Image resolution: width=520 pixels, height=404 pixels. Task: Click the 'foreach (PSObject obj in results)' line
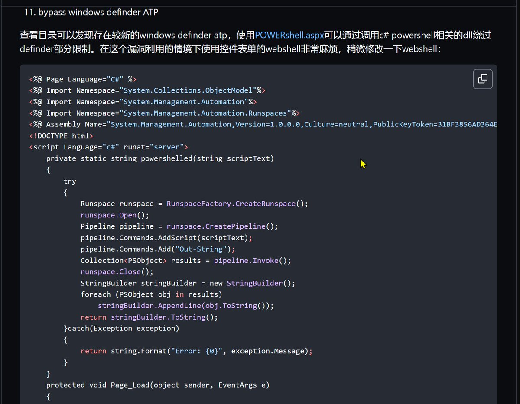tap(151, 294)
